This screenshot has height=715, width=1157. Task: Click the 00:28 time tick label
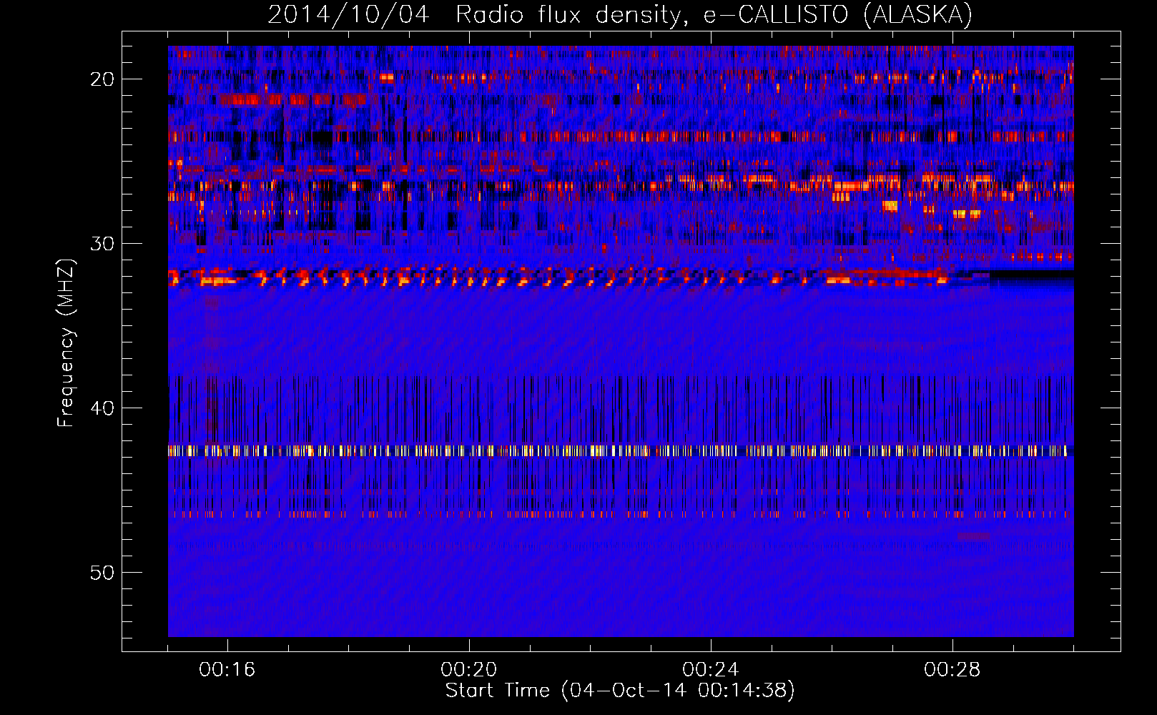(x=952, y=670)
